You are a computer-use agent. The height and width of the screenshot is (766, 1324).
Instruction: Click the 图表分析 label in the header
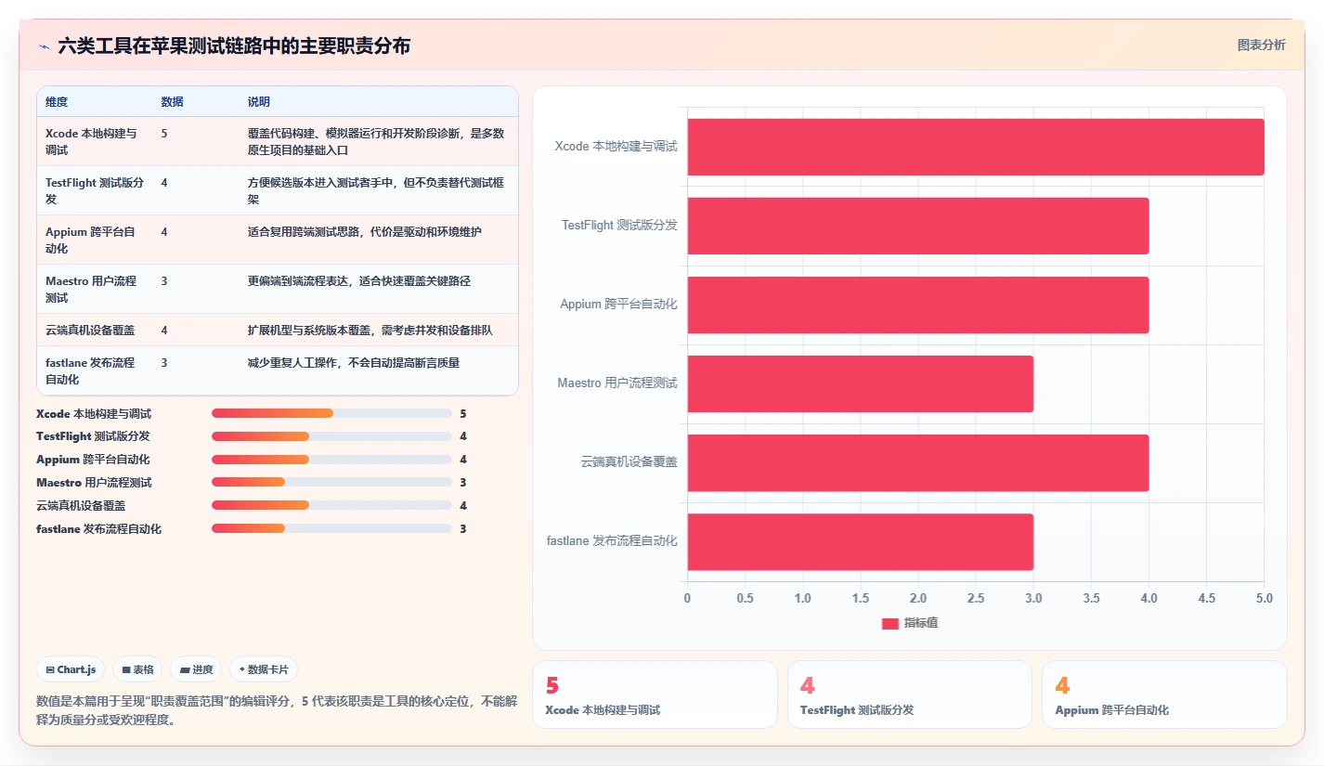click(x=1261, y=45)
